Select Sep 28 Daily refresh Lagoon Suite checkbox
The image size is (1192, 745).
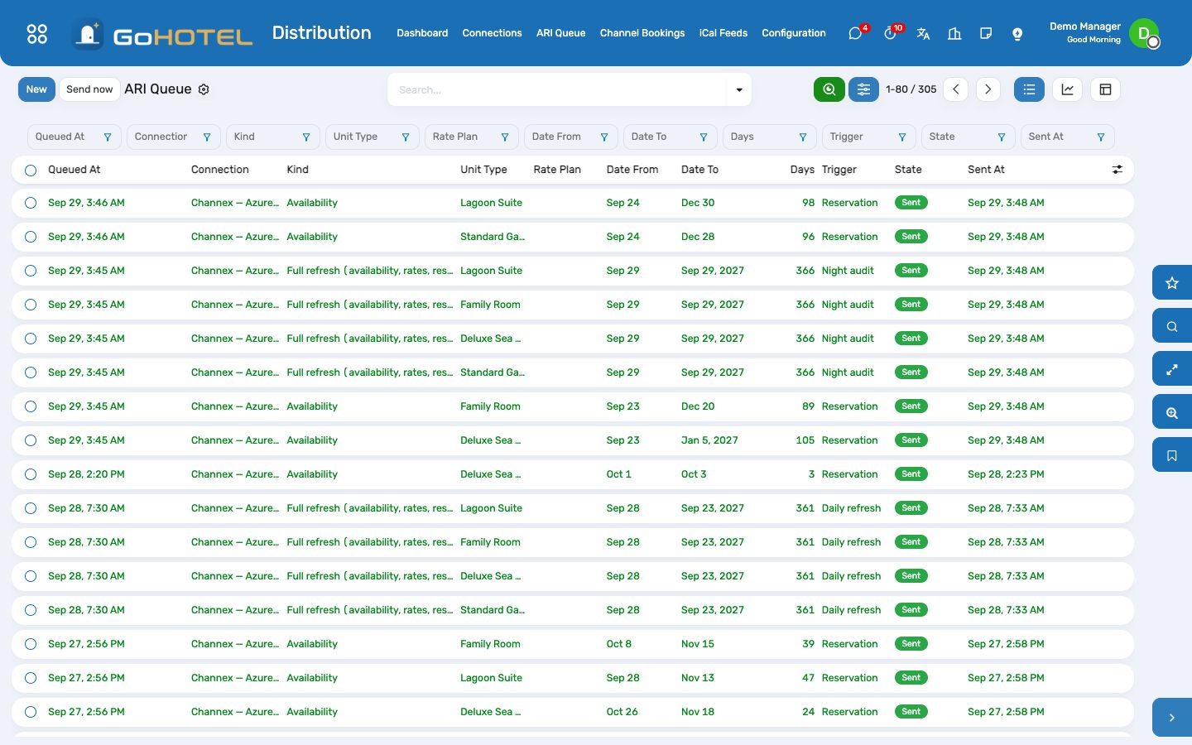tap(31, 508)
